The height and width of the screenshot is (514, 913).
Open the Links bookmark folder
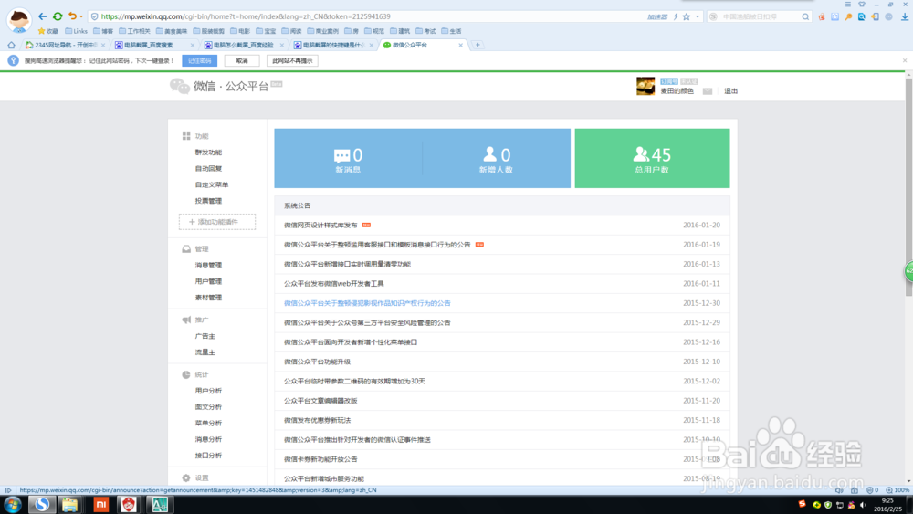pos(77,31)
